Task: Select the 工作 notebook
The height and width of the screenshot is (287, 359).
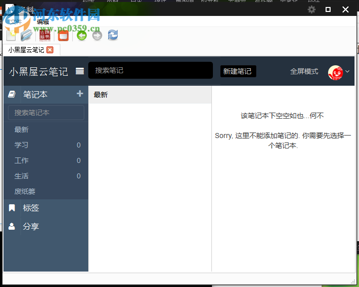Action: 46,160
